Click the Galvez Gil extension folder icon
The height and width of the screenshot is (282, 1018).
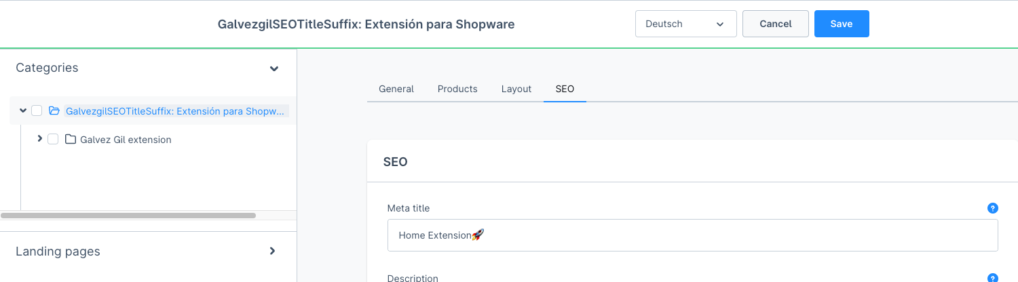click(71, 140)
